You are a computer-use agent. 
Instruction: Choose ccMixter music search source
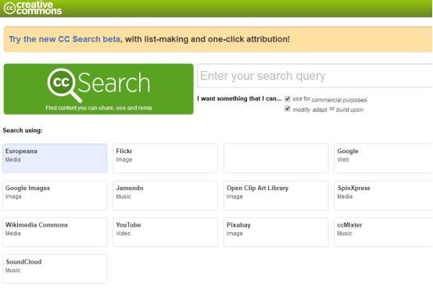tap(383, 232)
